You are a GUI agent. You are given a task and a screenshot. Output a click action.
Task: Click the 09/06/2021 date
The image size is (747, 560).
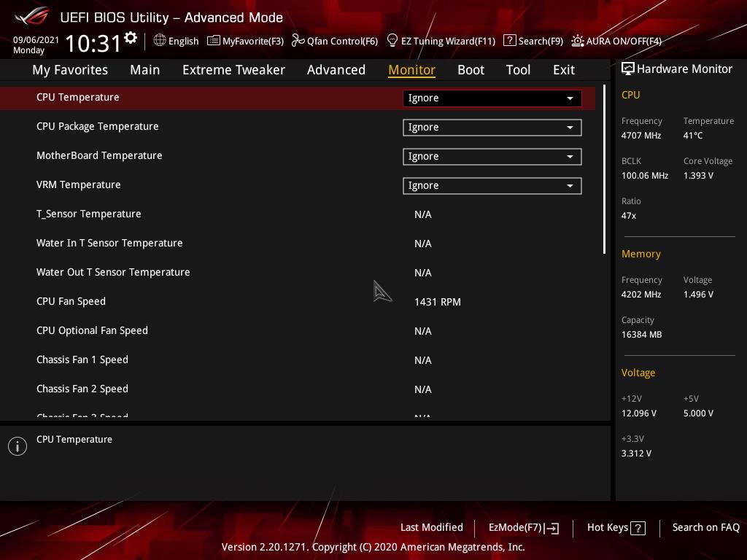pyautogui.click(x=36, y=39)
